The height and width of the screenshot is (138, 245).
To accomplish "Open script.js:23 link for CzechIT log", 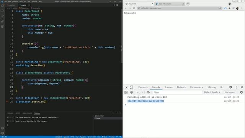I will pos(231,101).
